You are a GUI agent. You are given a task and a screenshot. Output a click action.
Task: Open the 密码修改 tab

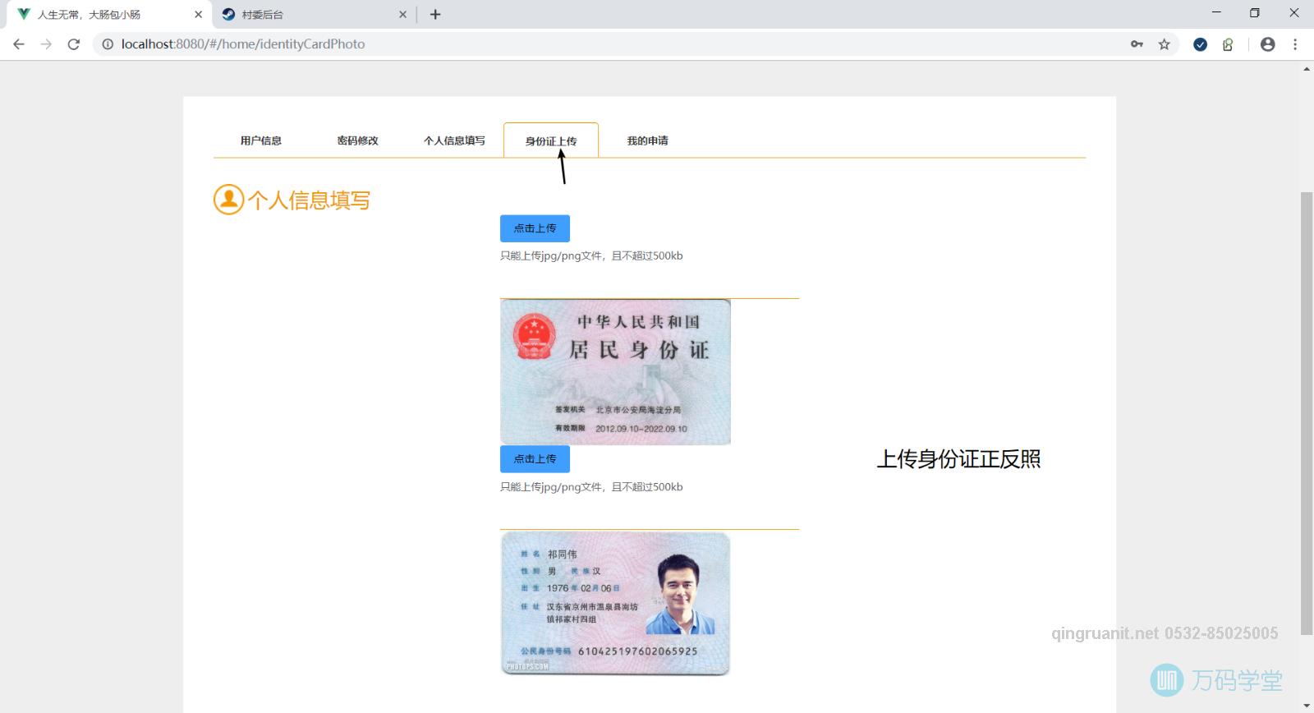click(357, 140)
